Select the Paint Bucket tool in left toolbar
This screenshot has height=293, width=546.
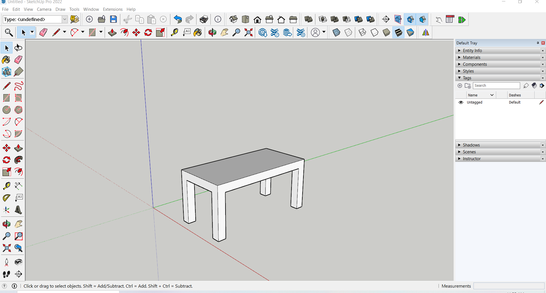pos(6,60)
